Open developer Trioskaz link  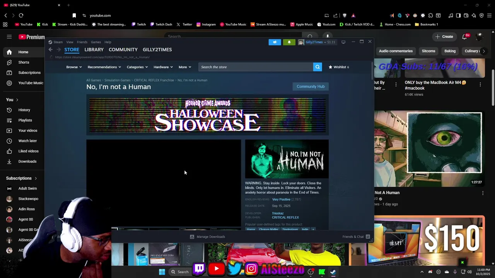click(278, 213)
